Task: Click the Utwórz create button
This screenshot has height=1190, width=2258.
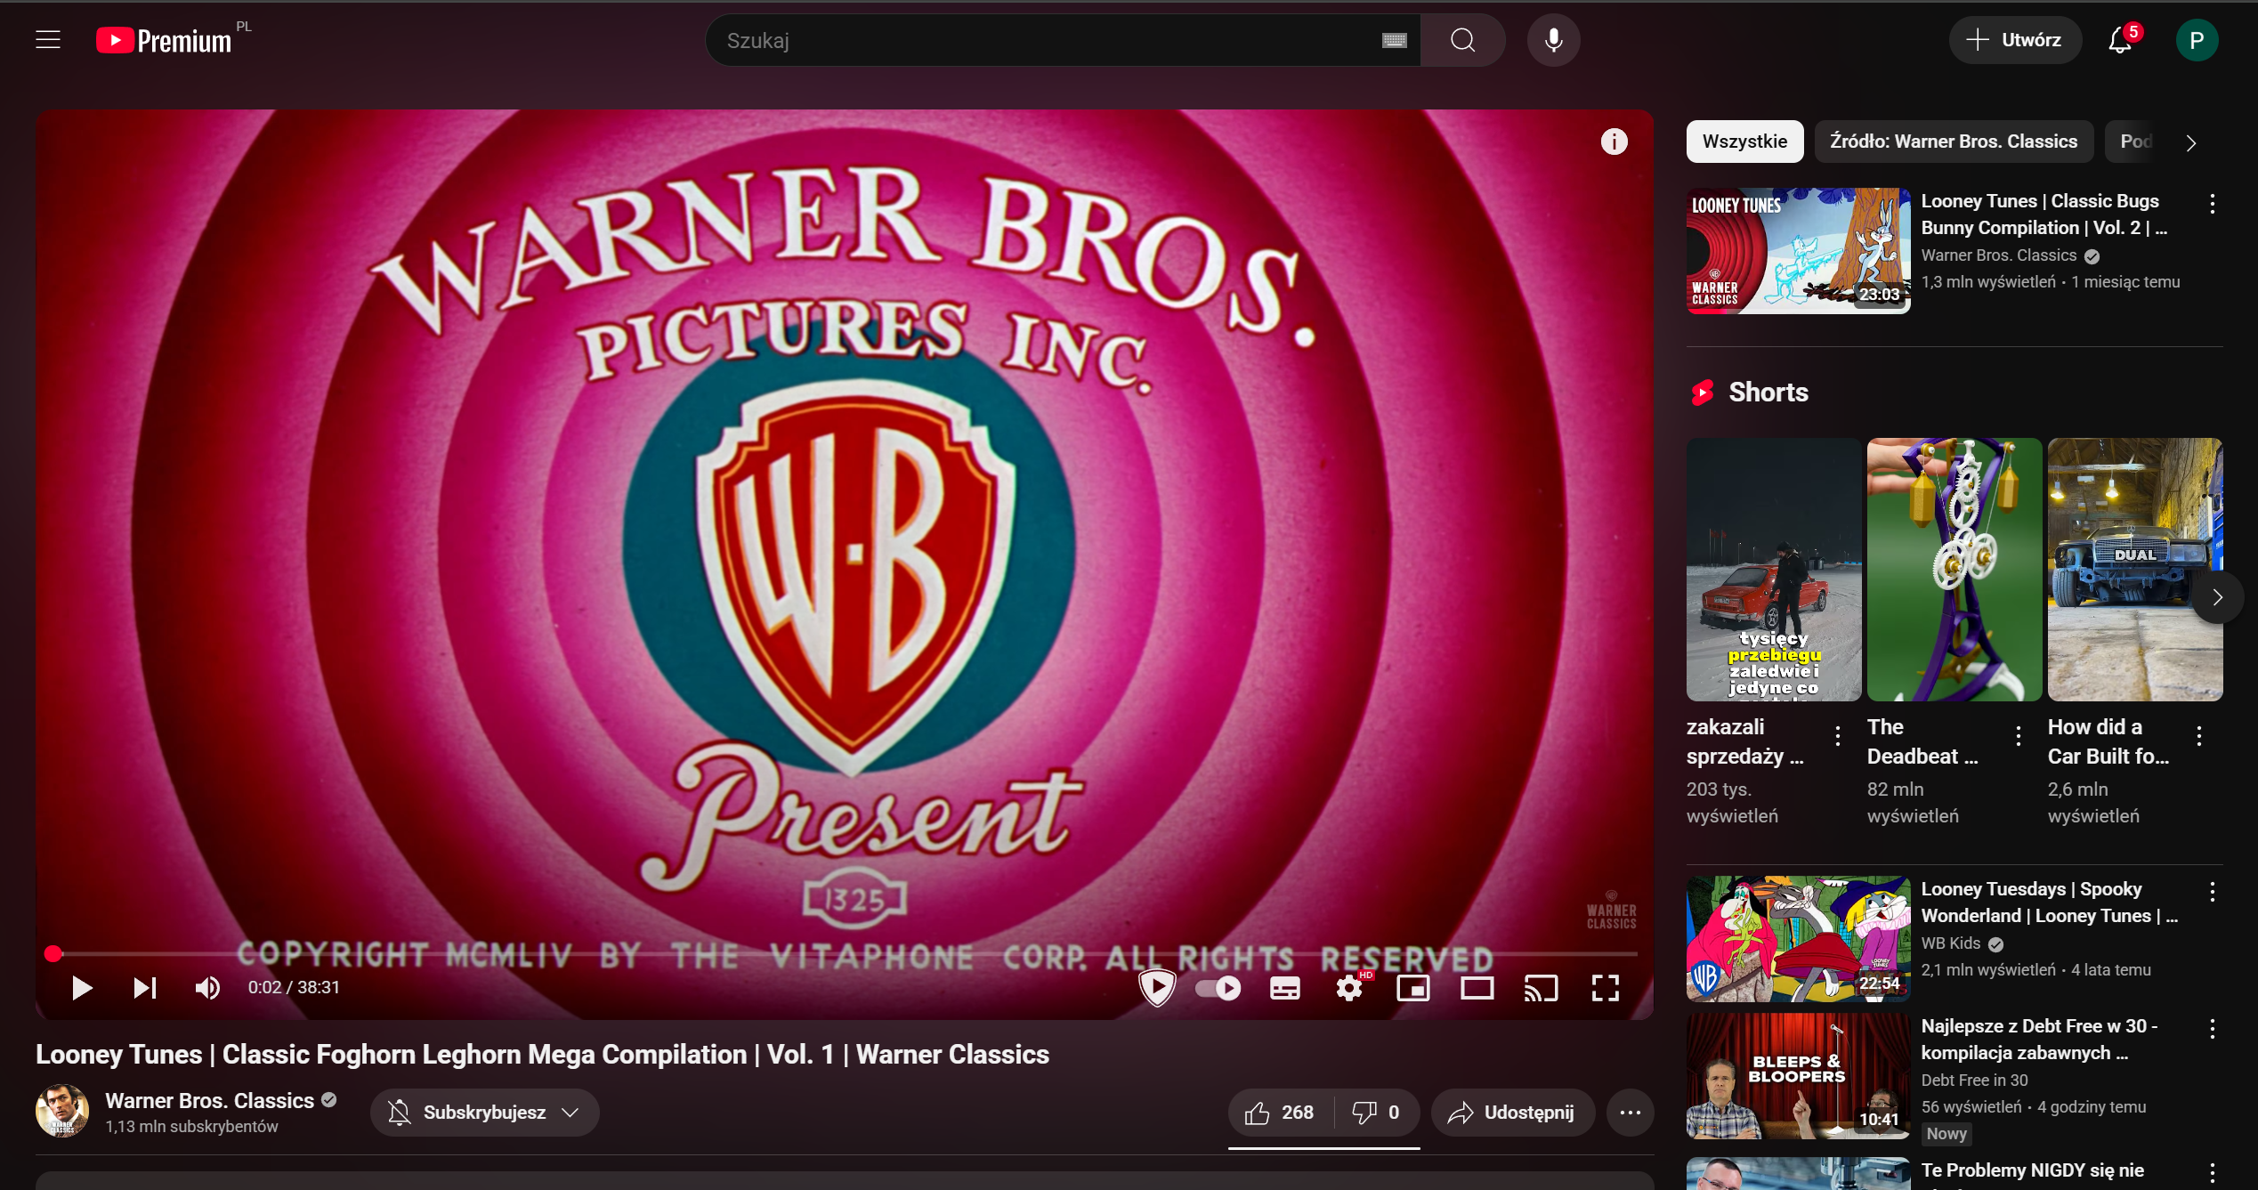Action: (2014, 40)
